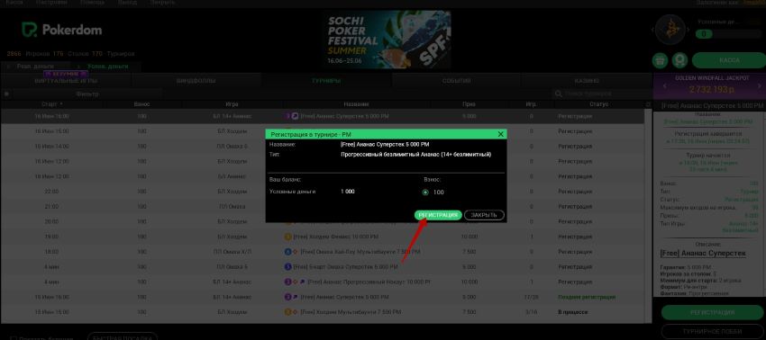Open the ВИНДФОЛЛЫ tab
Viewport: 766px width, 340px height.
[196, 81]
